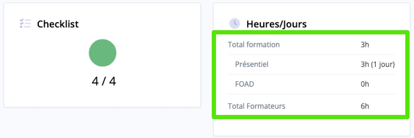Click blank space below Total Formateurs row
Image resolution: width=414 pixels, height=138 pixels.
311,125
